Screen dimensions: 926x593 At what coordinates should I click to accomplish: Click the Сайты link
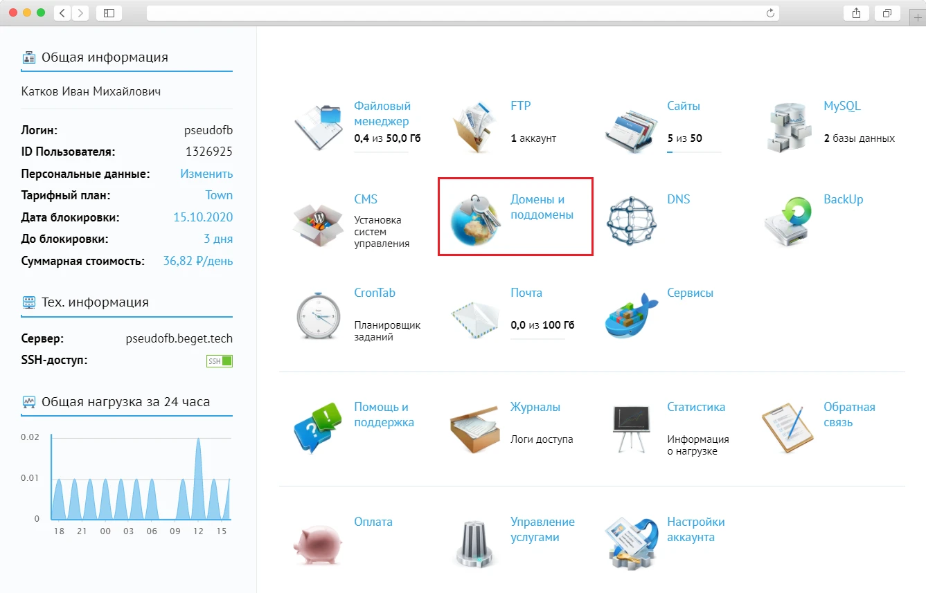point(683,106)
